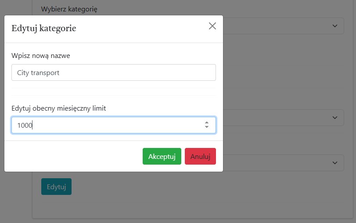Click the Wybierz kategorię label text
Screen dimensions: 356x223
click(69, 9)
